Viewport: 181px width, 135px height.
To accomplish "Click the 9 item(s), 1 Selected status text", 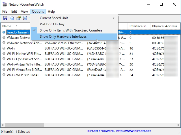I will tap(16, 131).
